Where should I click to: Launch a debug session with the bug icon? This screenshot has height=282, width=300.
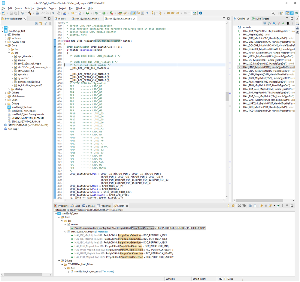pyautogui.click(x=96, y=13)
